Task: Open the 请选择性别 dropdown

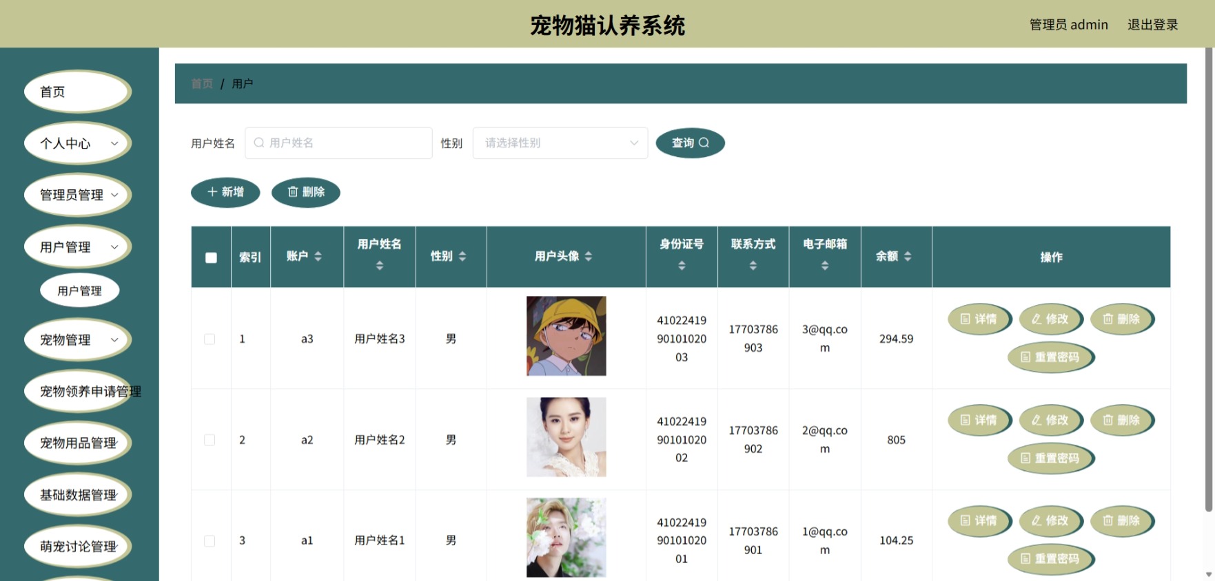Action: click(x=560, y=142)
